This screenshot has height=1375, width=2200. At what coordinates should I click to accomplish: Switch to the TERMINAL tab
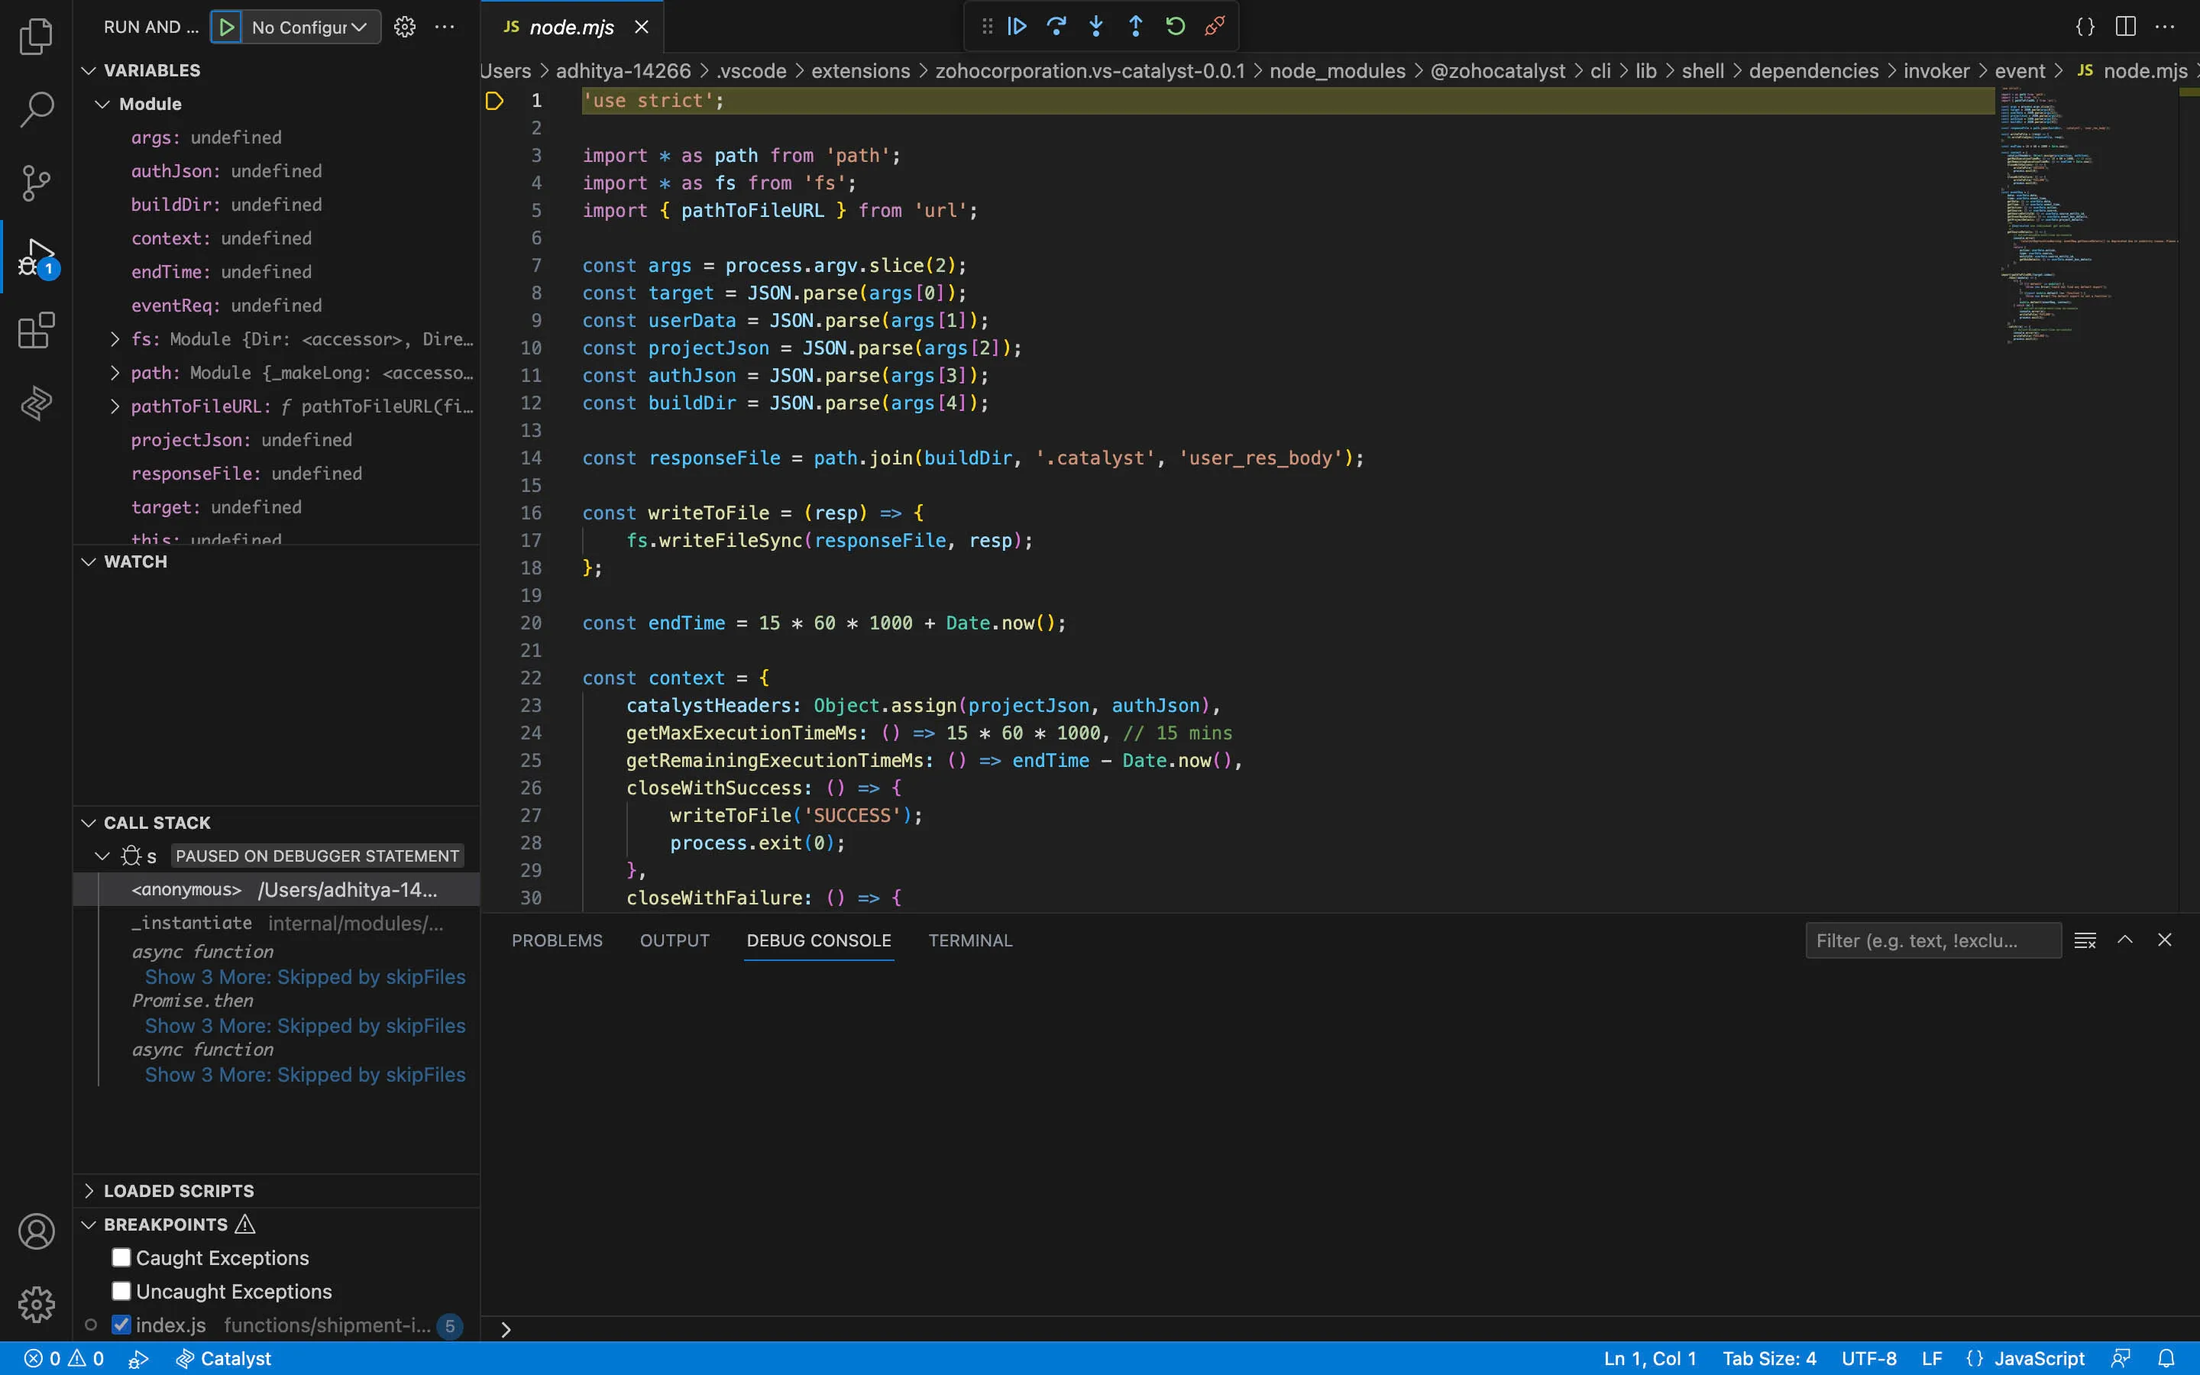pos(970,940)
